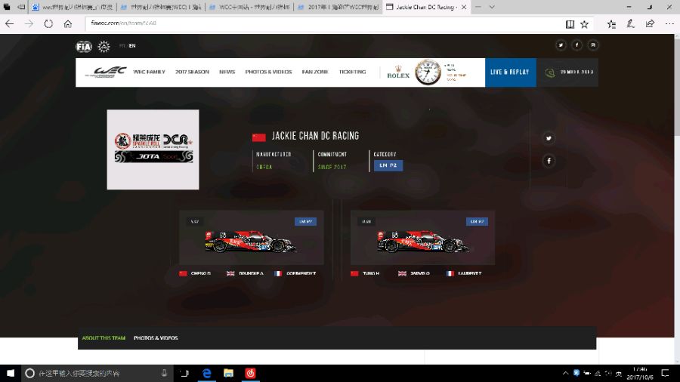
Task: Close the Jackie Chan DC Racing tab
Action: (x=464, y=7)
